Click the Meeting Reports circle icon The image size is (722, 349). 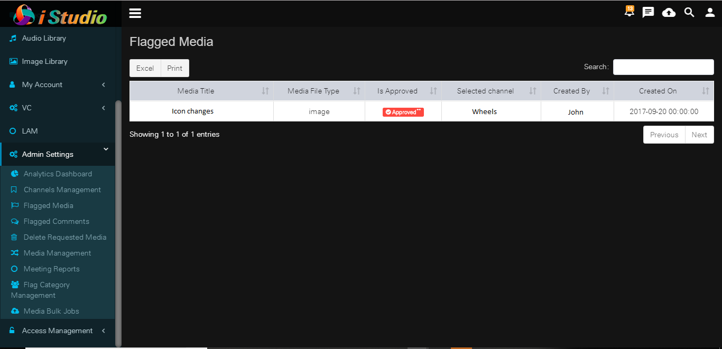[x=14, y=269]
